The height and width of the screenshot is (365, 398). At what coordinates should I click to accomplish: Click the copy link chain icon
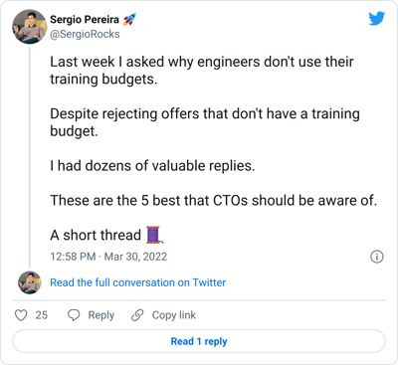click(137, 315)
